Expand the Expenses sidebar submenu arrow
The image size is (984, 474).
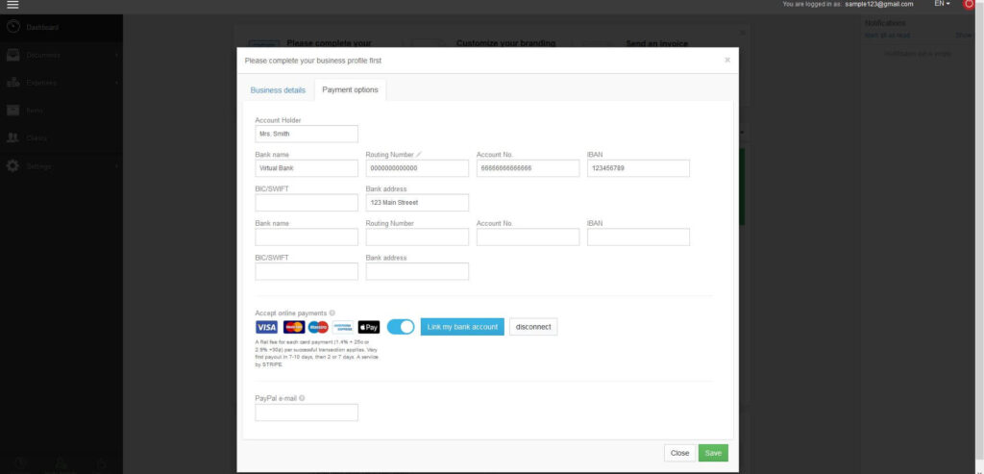[116, 83]
